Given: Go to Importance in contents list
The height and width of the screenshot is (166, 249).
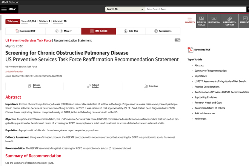Looking at the screenshot, I should (x=201, y=76).
